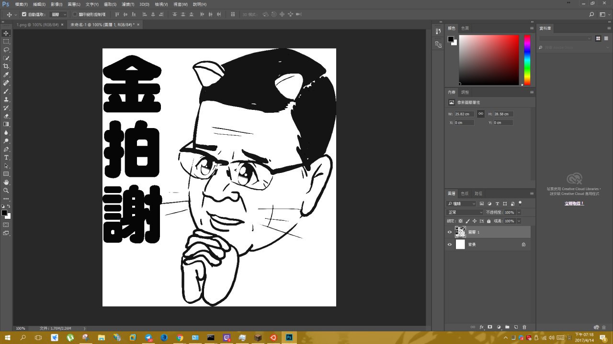Pick the Zoom tool
Viewport: 613px width, 344px height.
tap(6, 190)
